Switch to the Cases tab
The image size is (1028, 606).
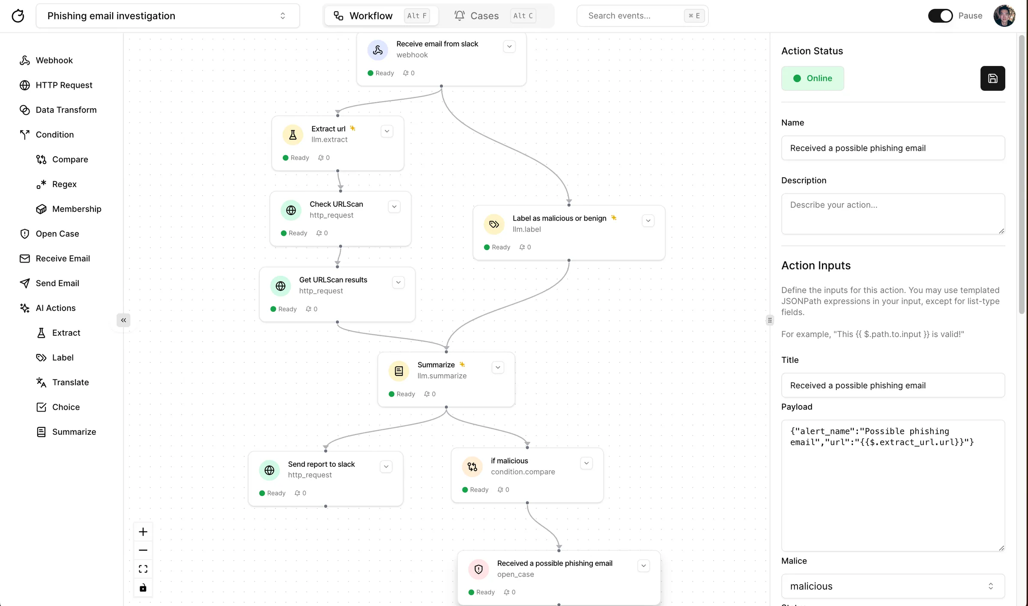(484, 15)
